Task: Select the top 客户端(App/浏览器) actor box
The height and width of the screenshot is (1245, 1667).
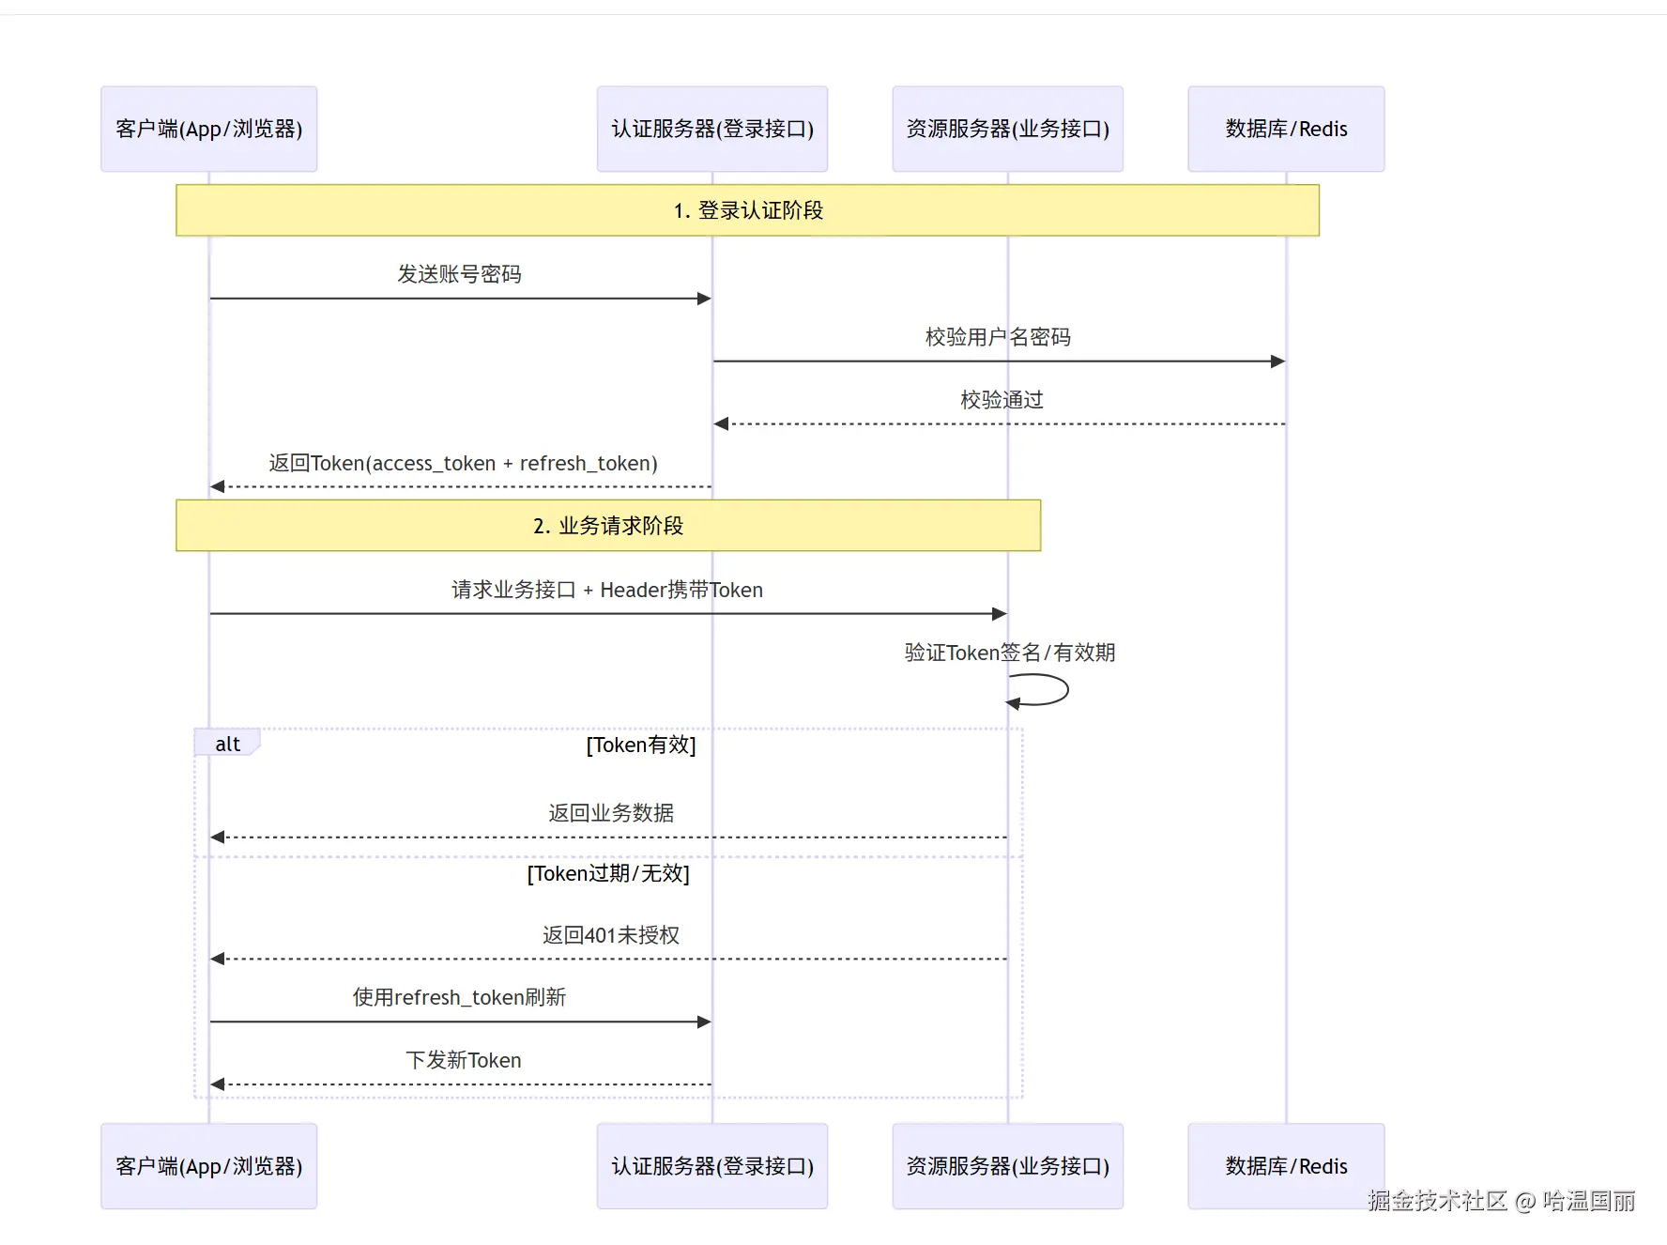Action: tap(207, 129)
